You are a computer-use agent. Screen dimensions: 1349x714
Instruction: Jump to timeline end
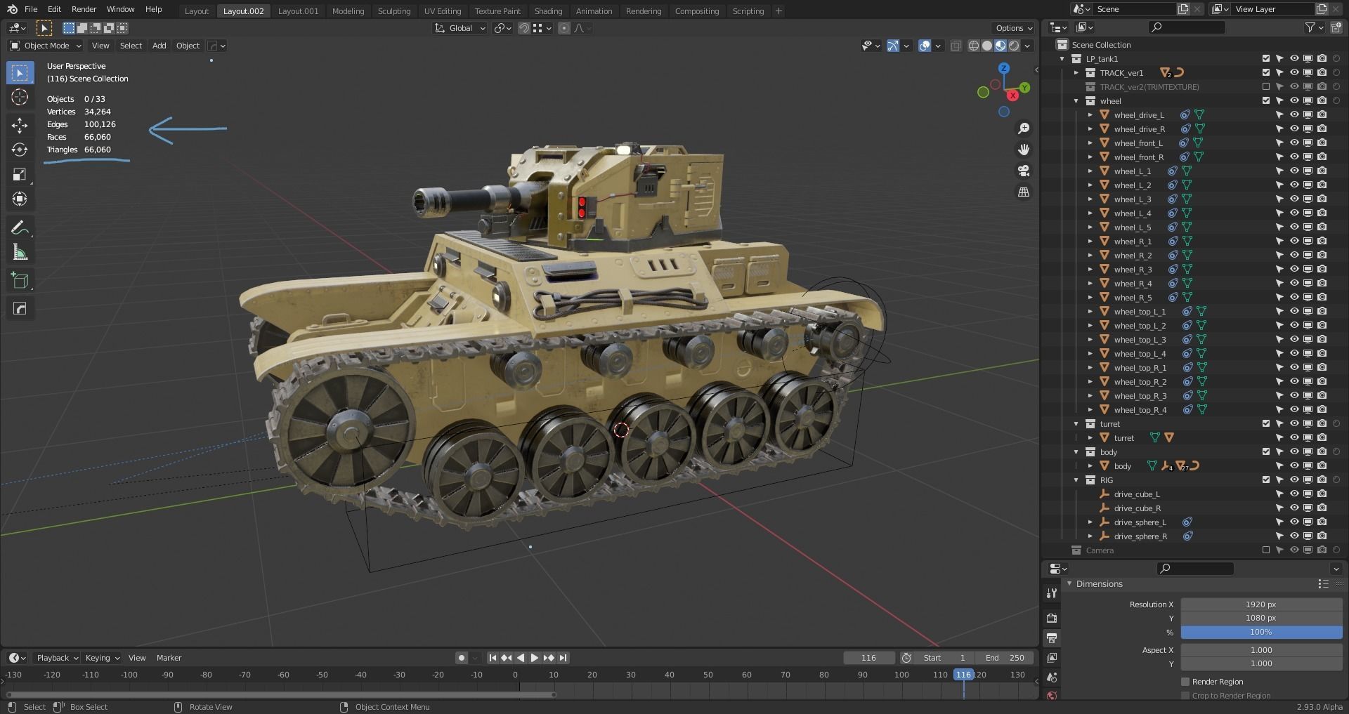563,658
